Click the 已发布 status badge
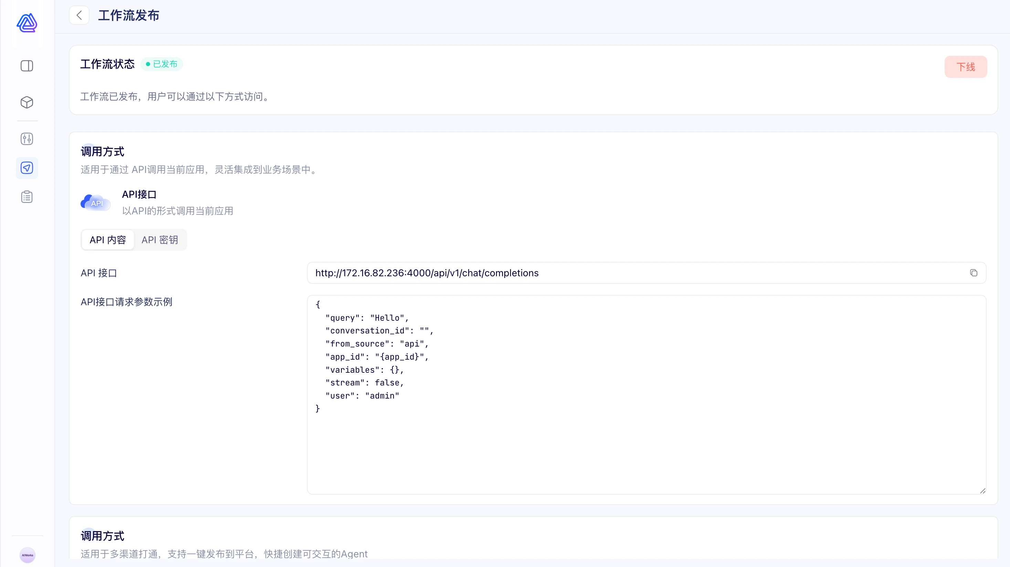This screenshot has height=567, width=1010. 162,64
